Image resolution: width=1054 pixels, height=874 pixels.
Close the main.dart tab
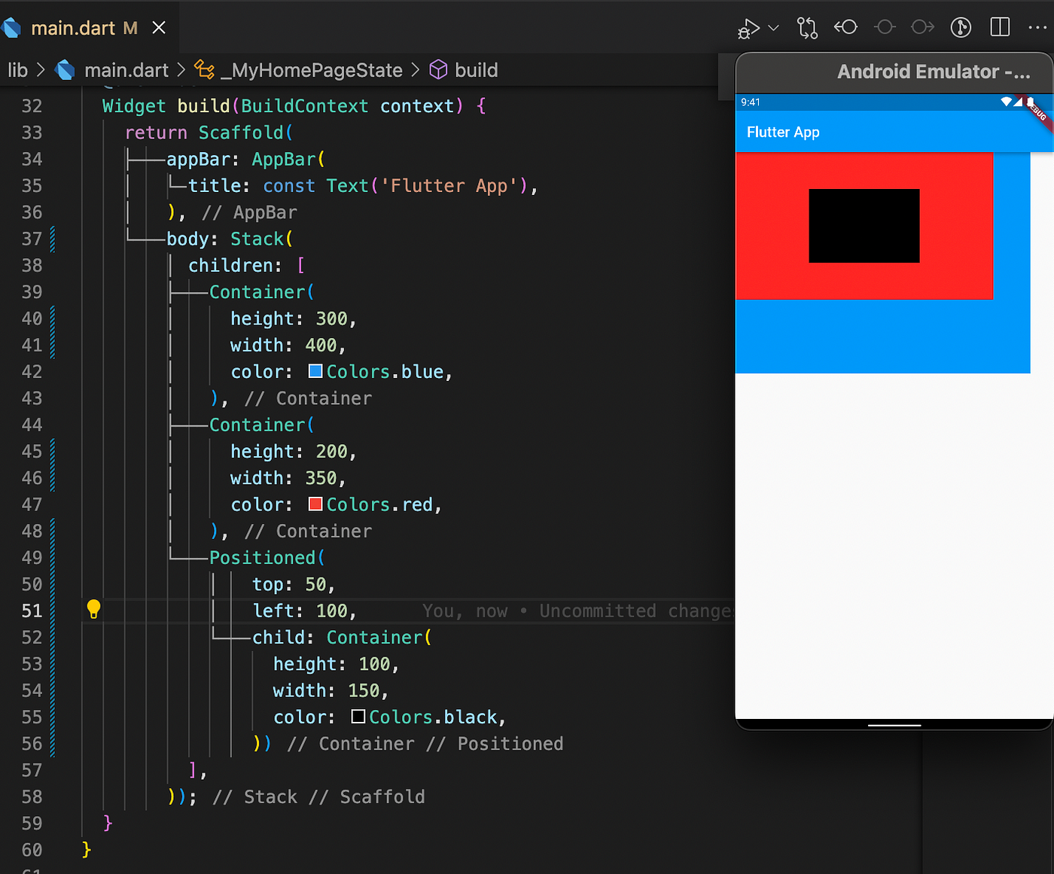(x=159, y=28)
